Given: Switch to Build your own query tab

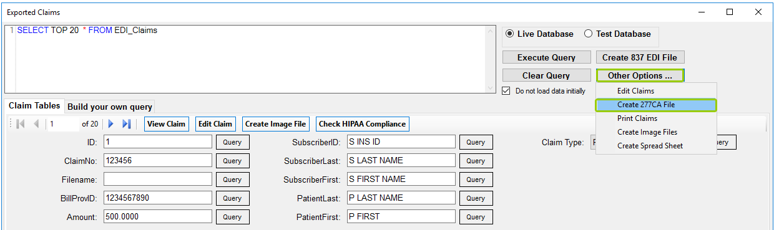Looking at the screenshot, I should click(x=110, y=107).
